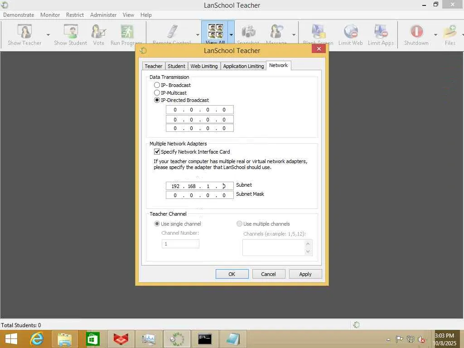The width and height of the screenshot is (464, 348).
Task: Click the Blank Screen icon
Action: (x=319, y=31)
